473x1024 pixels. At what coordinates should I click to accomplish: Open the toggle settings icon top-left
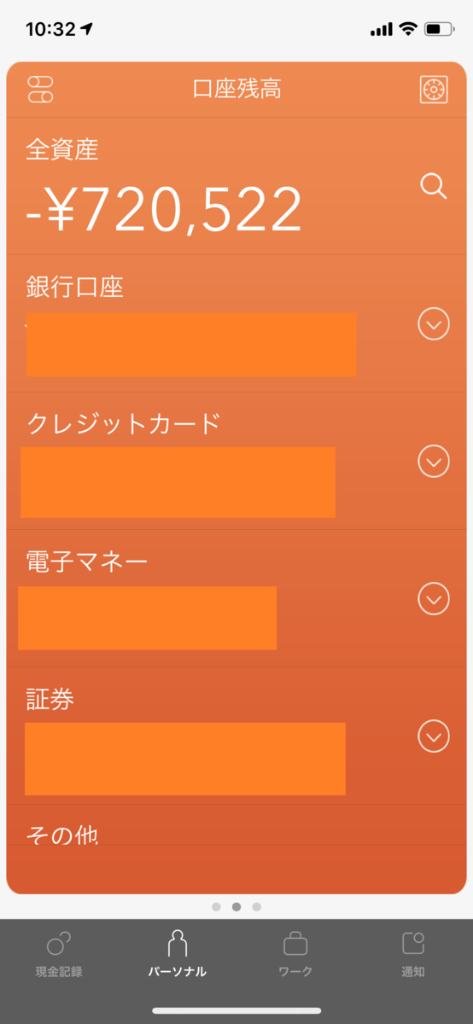(x=41, y=89)
